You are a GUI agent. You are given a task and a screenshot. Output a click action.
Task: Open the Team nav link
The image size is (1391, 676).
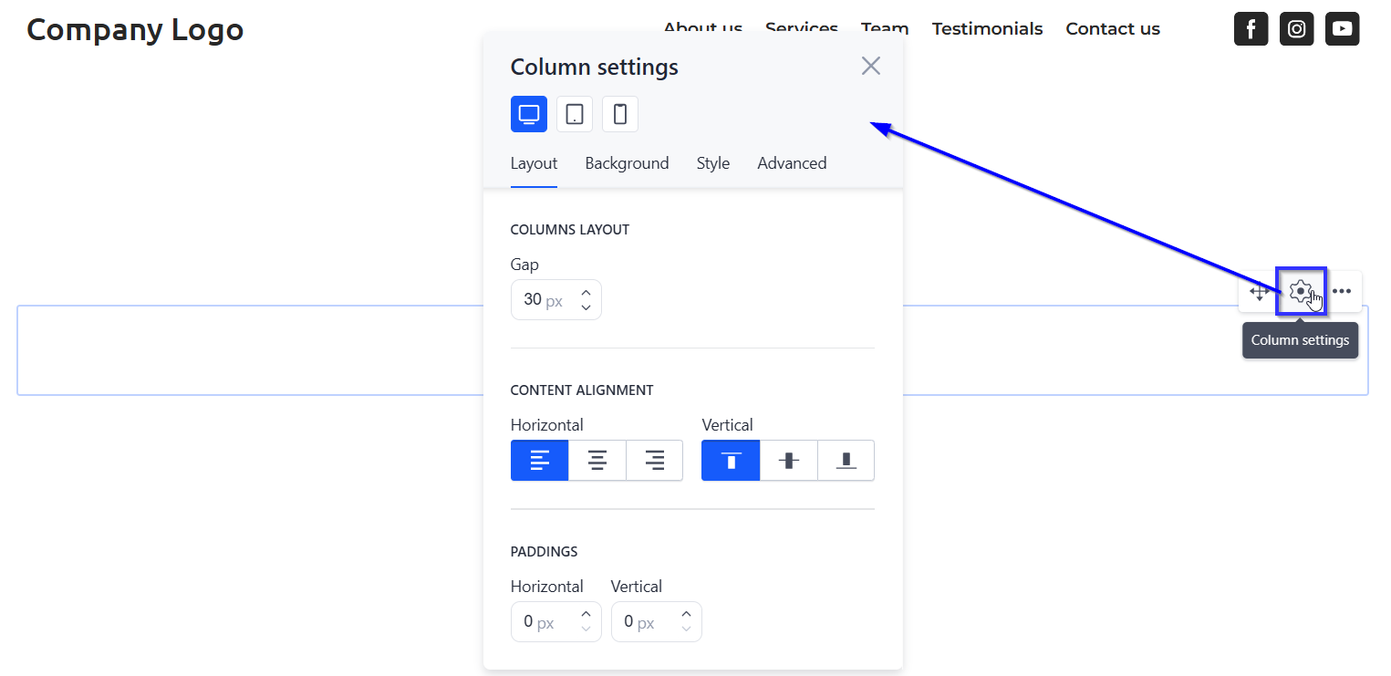click(885, 28)
